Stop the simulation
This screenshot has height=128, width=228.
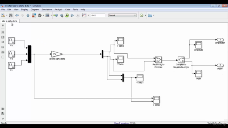point(78,15)
